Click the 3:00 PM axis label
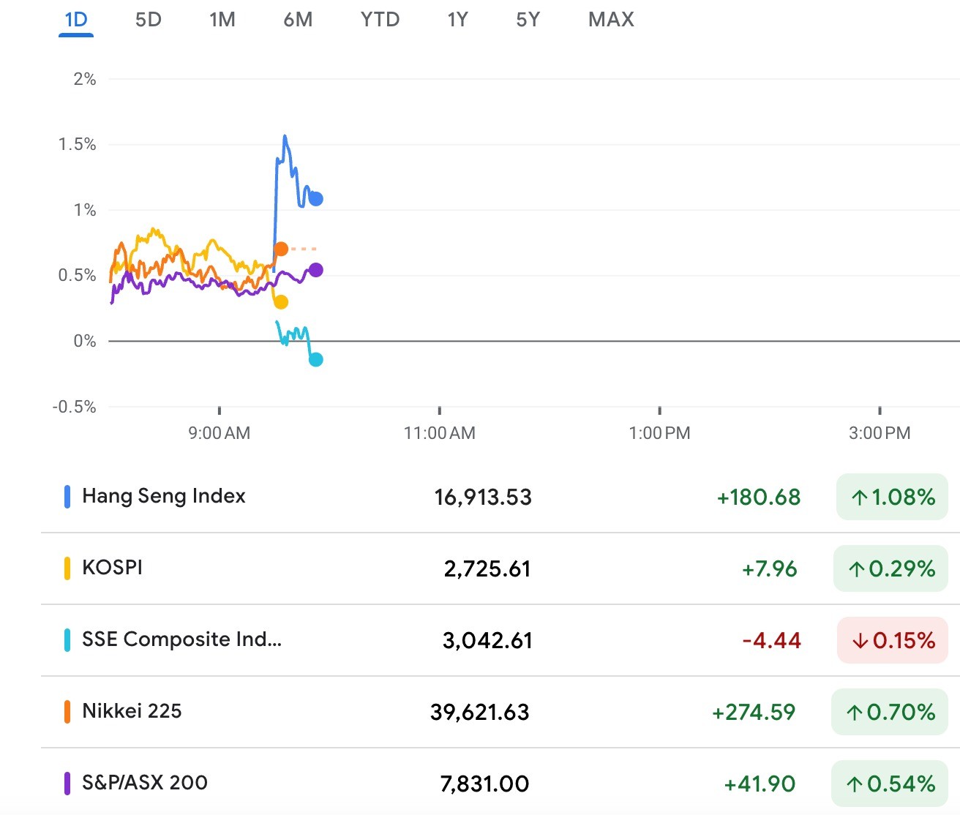The height and width of the screenshot is (815, 960). (880, 433)
